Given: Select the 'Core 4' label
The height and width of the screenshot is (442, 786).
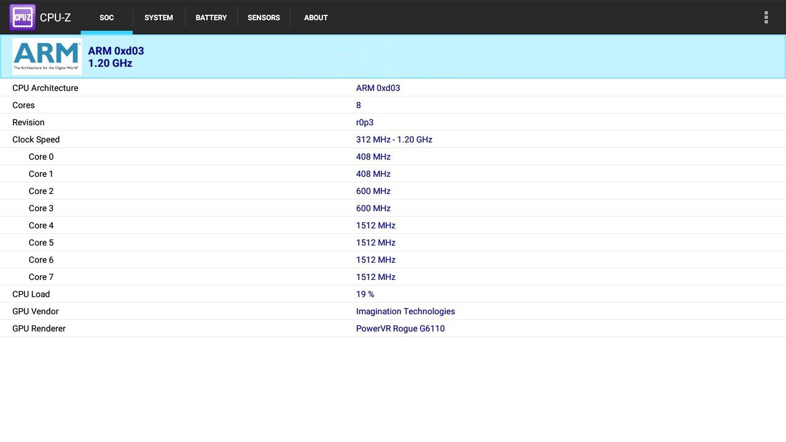Looking at the screenshot, I should point(41,225).
